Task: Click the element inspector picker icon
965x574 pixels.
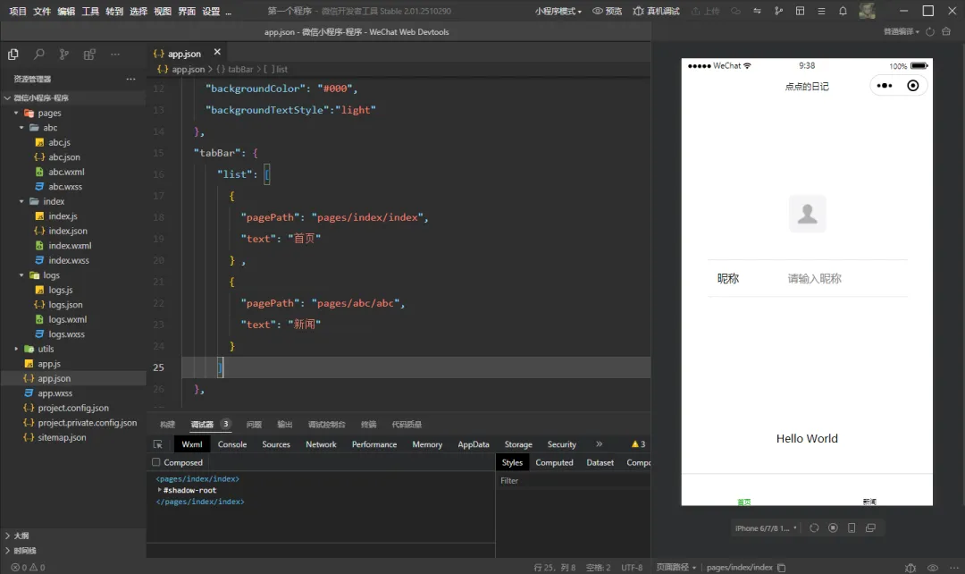Action: (158, 444)
